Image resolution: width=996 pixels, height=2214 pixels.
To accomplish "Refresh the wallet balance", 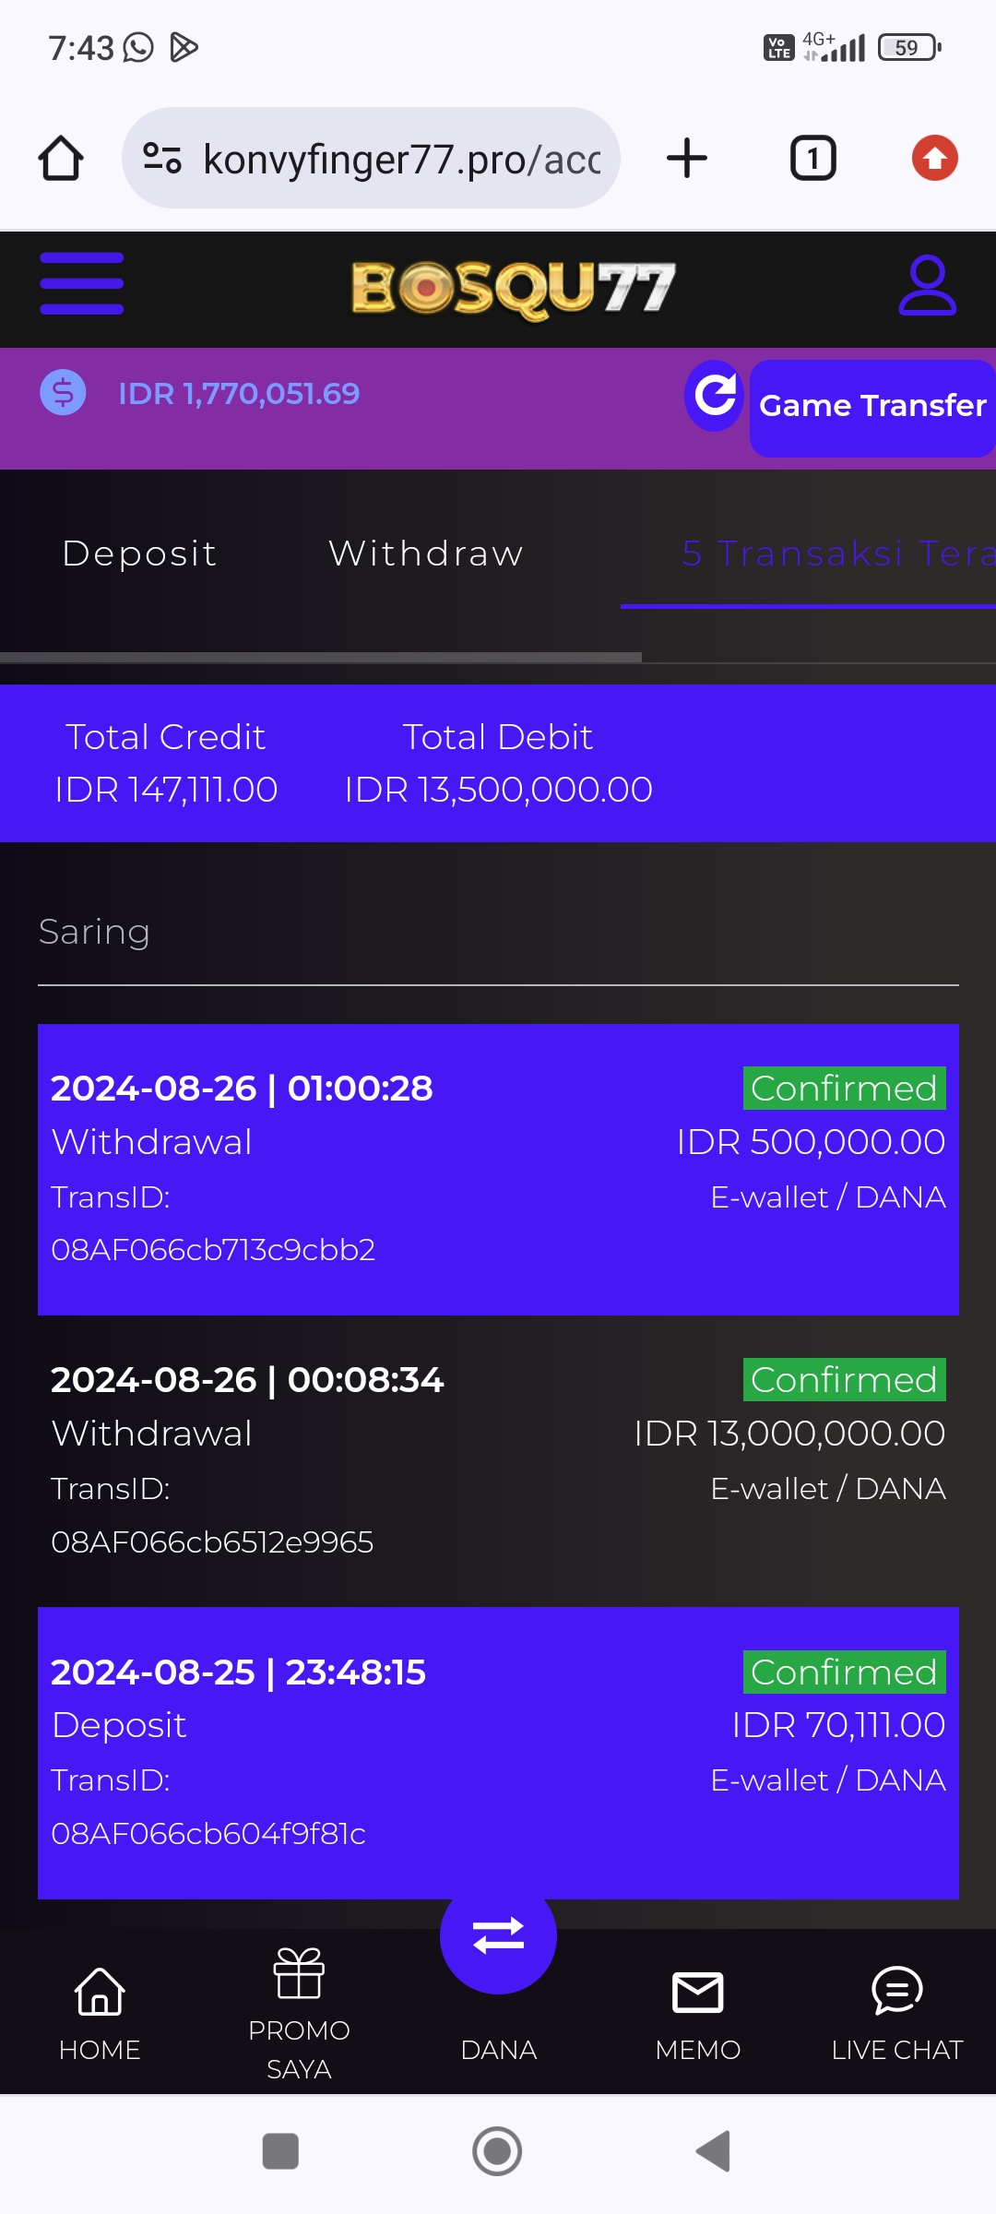I will pyautogui.click(x=715, y=396).
